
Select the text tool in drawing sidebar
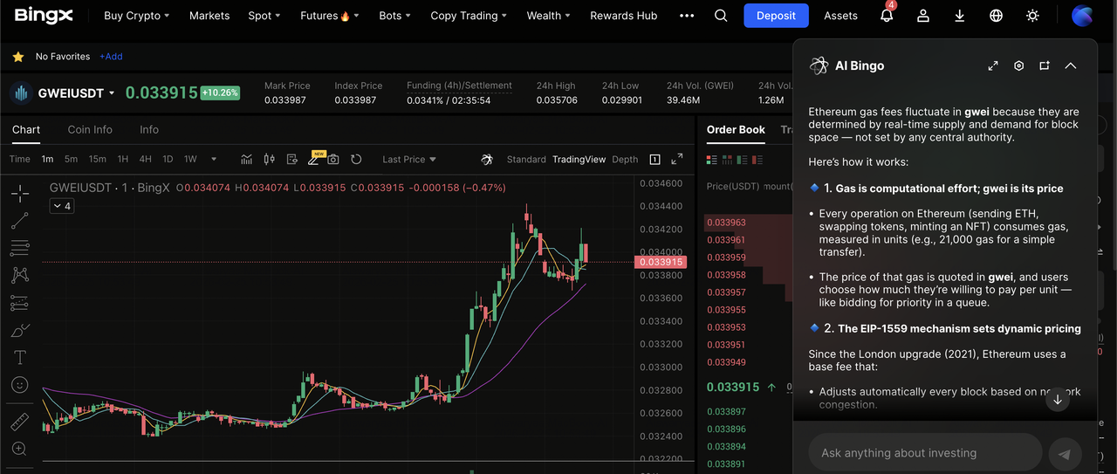pos(19,357)
